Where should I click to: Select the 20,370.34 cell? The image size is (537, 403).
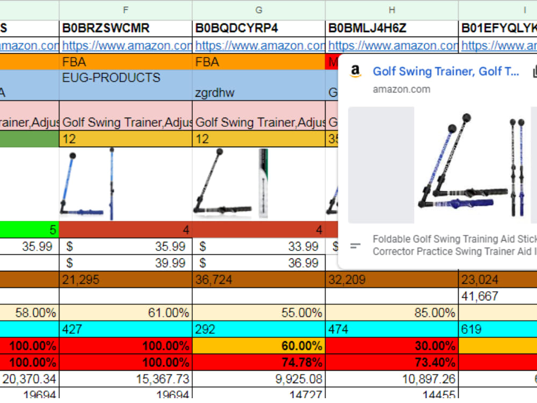pyautogui.click(x=30, y=379)
